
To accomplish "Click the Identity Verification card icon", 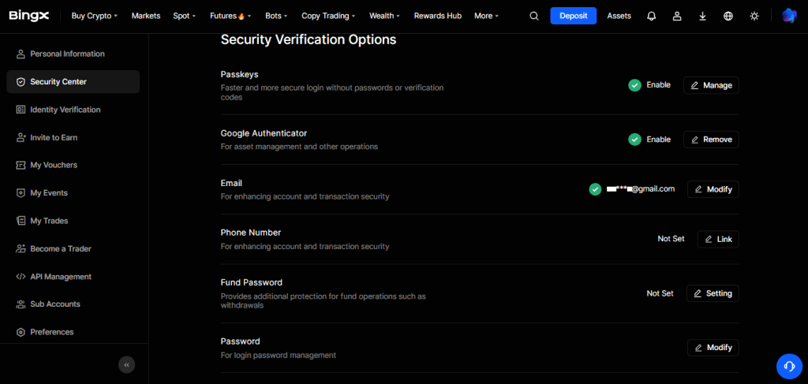I will point(21,110).
